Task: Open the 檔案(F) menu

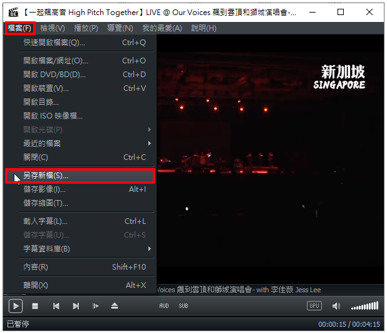Action: [20, 28]
